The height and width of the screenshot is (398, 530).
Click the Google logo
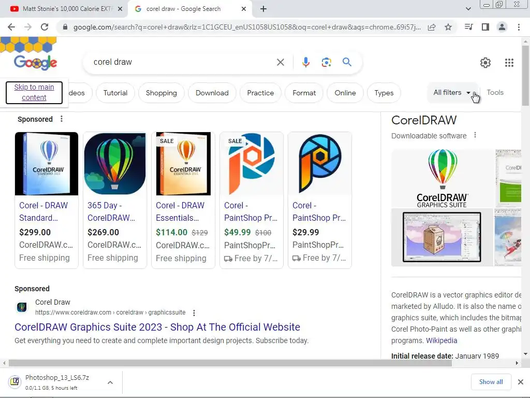click(x=35, y=62)
